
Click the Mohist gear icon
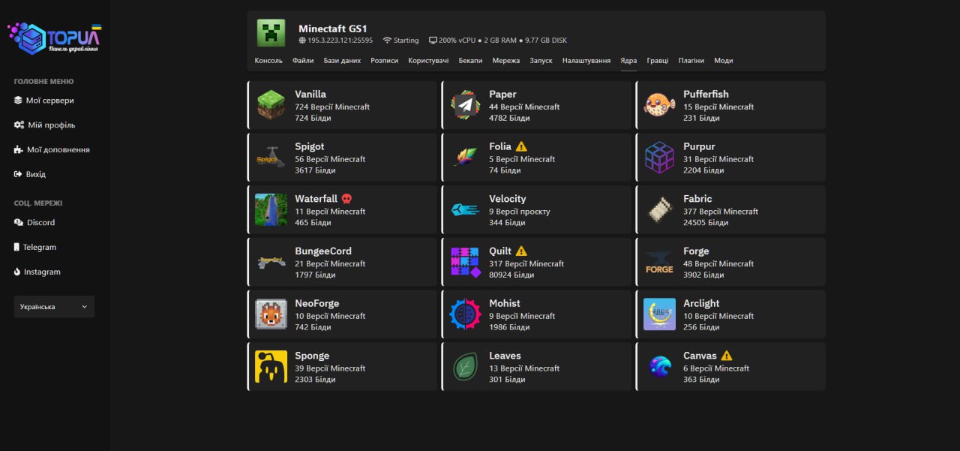click(465, 314)
